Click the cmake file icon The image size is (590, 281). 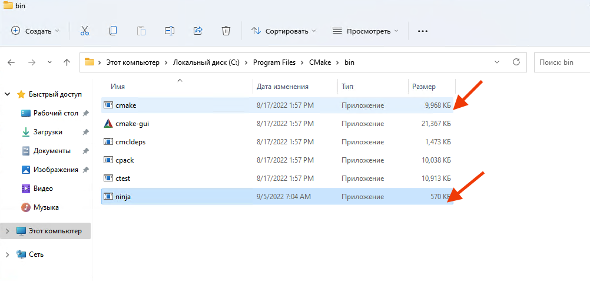pyautogui.click(x=108, y=105)
